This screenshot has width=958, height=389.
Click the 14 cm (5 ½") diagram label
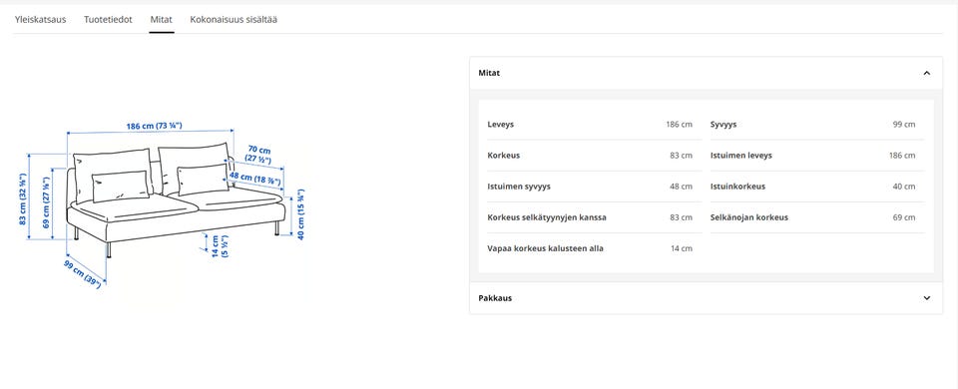click(x=220, y=245)
